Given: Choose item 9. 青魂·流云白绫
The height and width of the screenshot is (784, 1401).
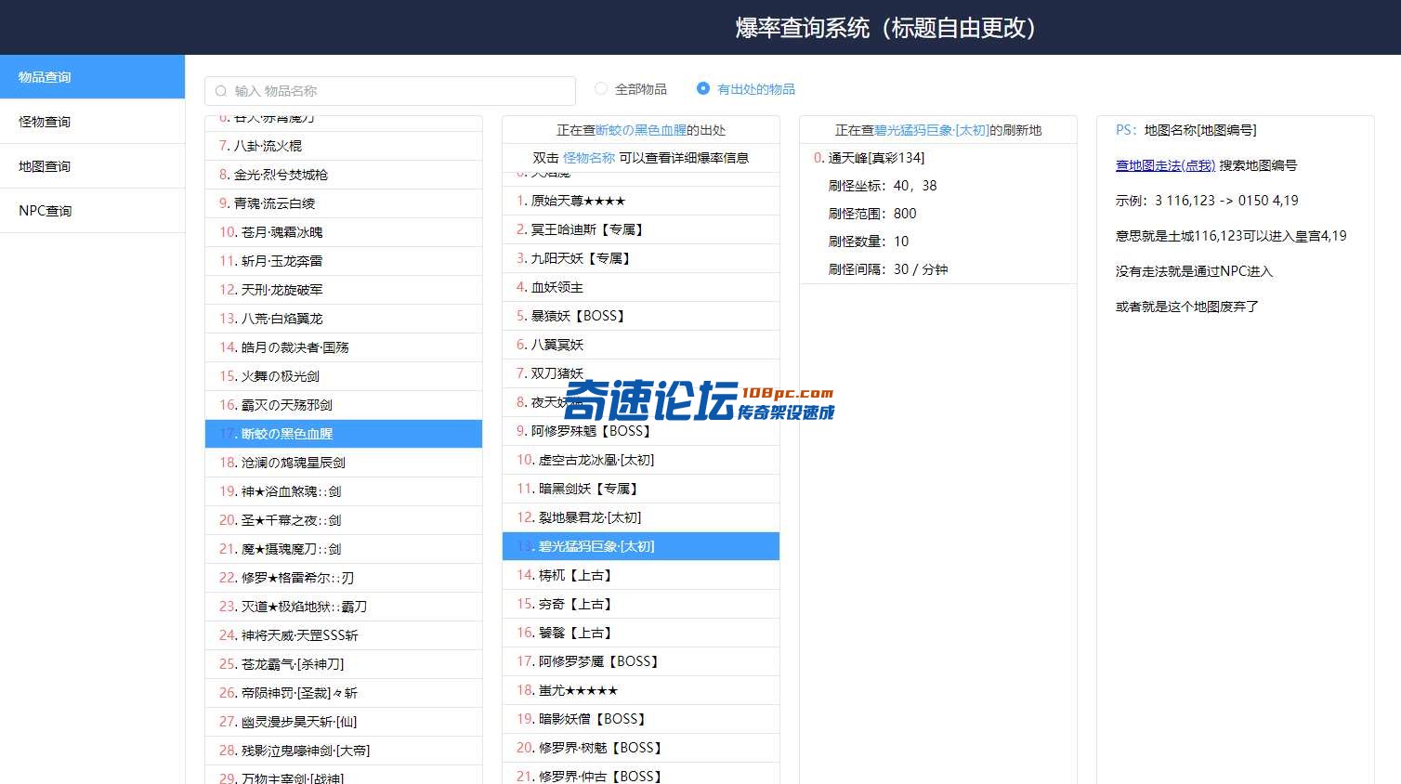Looking at the screenshot, I should [344, 203].
